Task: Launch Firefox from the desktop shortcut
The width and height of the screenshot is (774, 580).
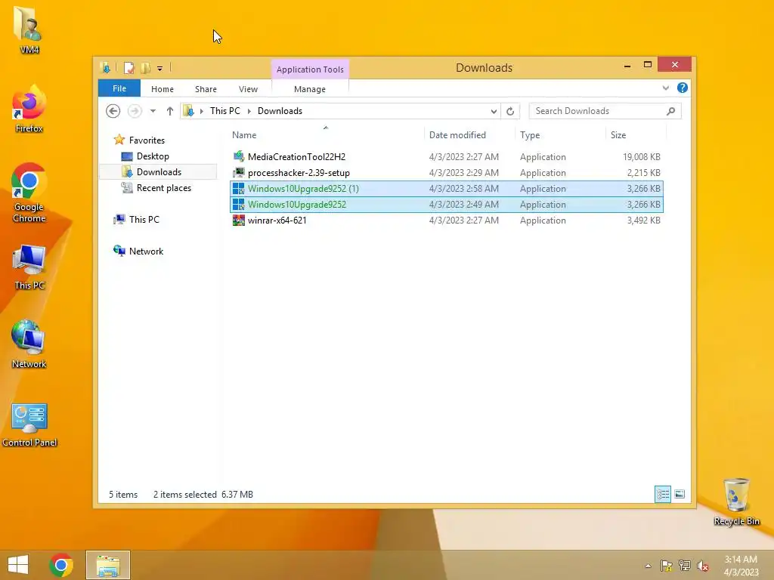Action: click(x=29, y=109)
